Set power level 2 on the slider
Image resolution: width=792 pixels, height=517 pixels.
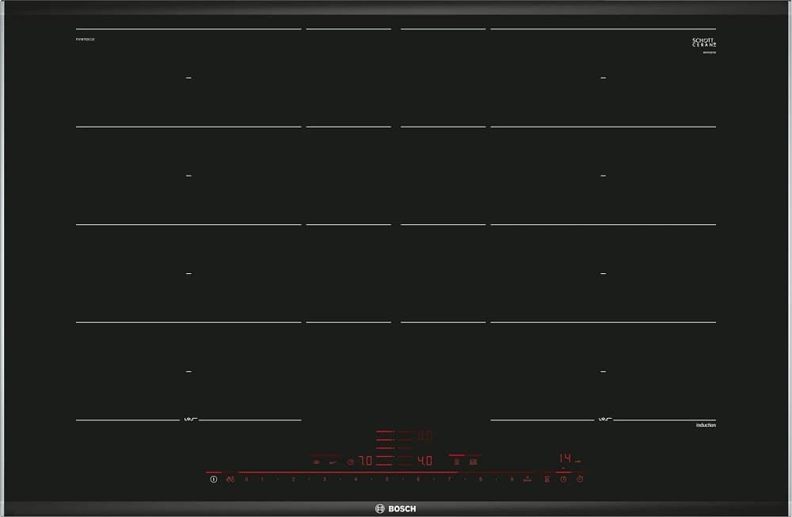294,479
